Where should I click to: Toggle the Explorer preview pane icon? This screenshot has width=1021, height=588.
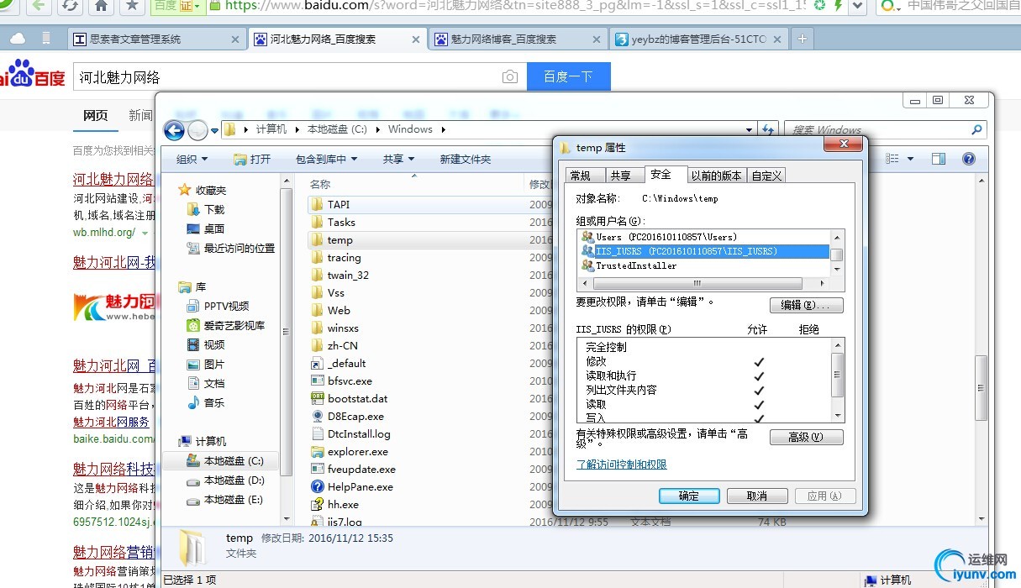click(939, 159)
